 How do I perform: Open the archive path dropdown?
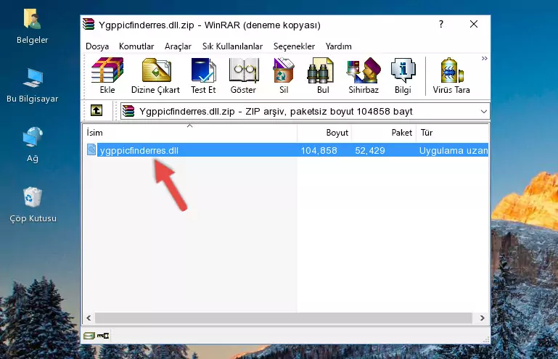tap(483, 112)
